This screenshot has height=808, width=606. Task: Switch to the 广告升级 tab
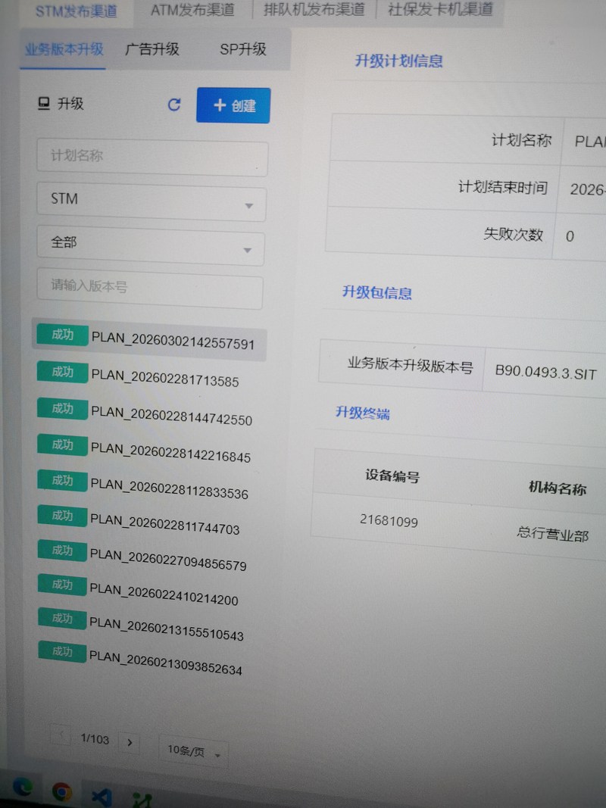[152, 49]
